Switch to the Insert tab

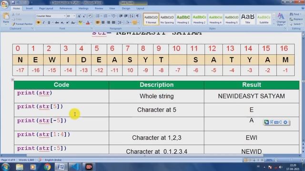point(29,9)
